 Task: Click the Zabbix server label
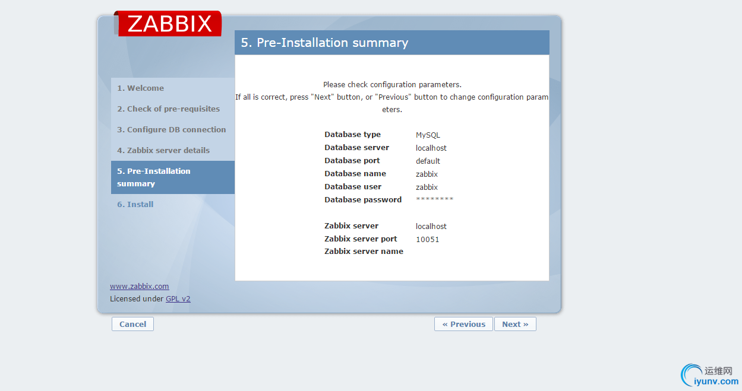point(352,226)
